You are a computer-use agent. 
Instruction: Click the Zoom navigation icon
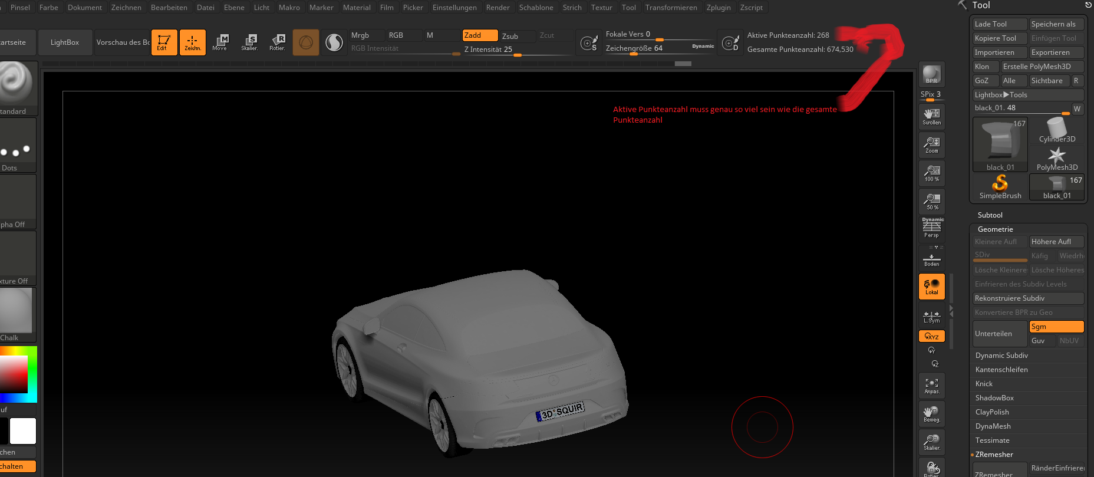932,144
